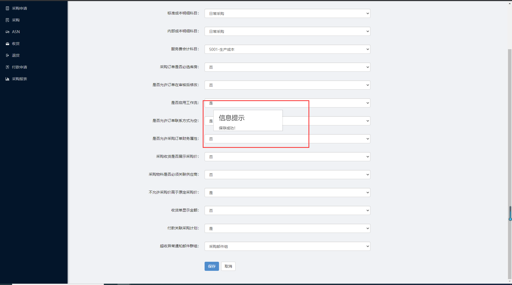
Task: Click the 付款申请 sidebar icon
Action: tap(7, 67)
